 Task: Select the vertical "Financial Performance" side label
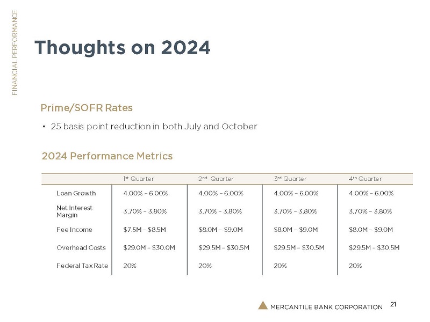[15, 53]
